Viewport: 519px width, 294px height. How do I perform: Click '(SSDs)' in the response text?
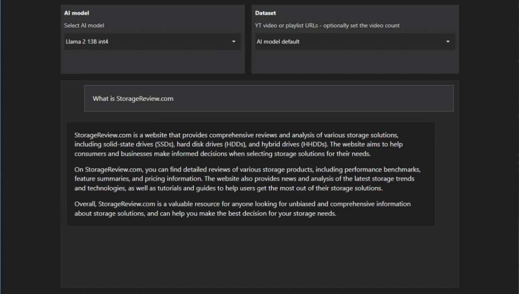(165, 145)
